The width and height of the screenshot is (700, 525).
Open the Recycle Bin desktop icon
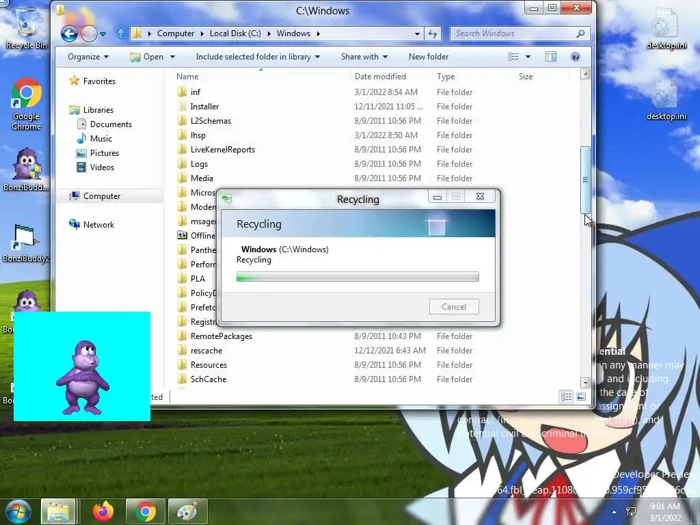click(26, 27)
